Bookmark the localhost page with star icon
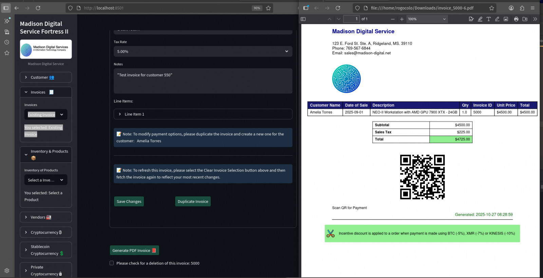This screenshot has width=543, height=278. [268, 8]
